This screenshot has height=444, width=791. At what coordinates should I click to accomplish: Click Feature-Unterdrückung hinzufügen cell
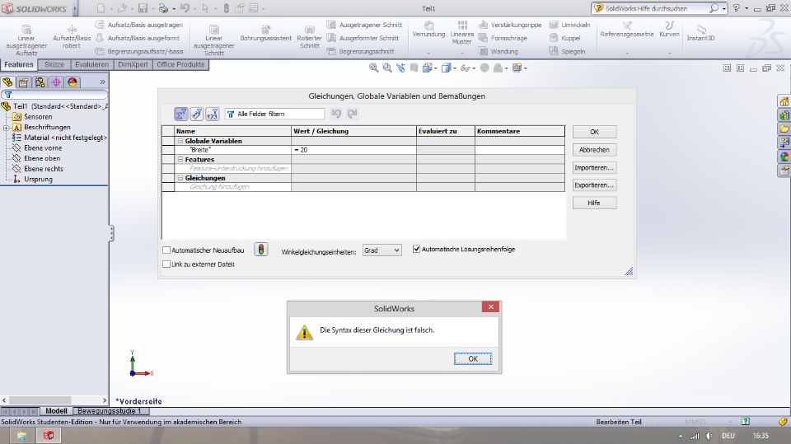point(232,169)
